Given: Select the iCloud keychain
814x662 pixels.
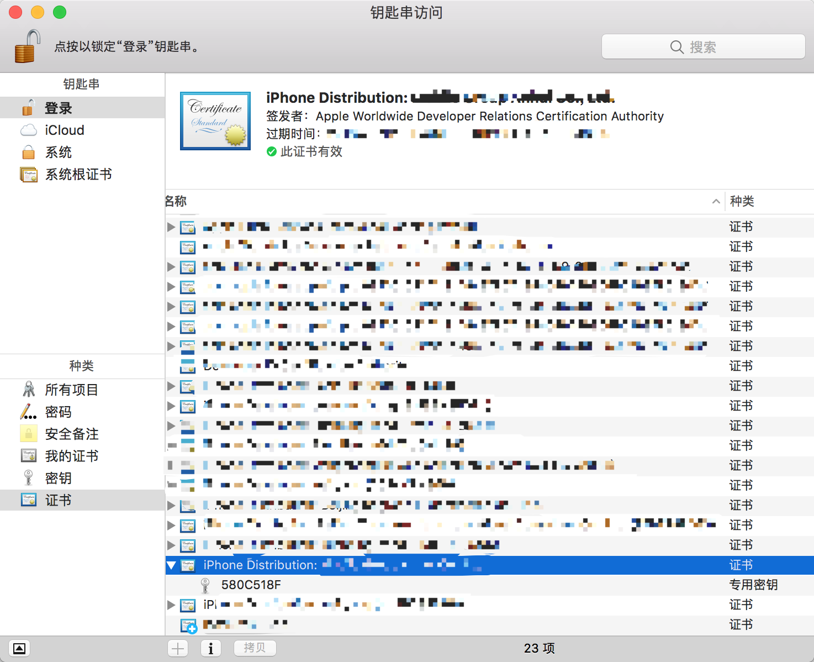Looking at the screenshot, I should point(64,130).
